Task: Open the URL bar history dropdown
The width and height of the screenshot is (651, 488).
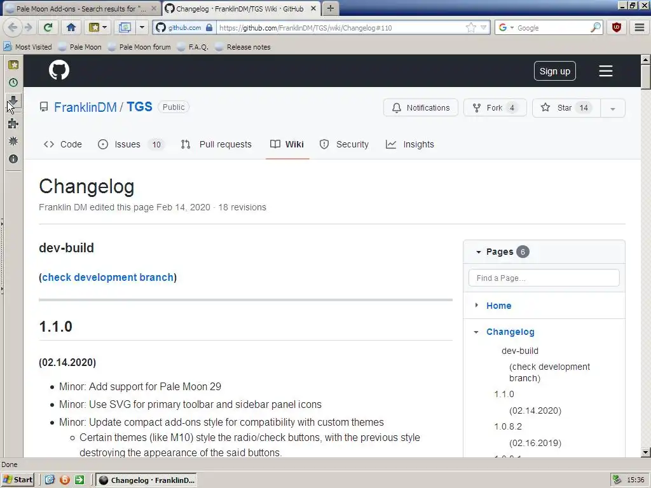Action: (x=484, y=28)
